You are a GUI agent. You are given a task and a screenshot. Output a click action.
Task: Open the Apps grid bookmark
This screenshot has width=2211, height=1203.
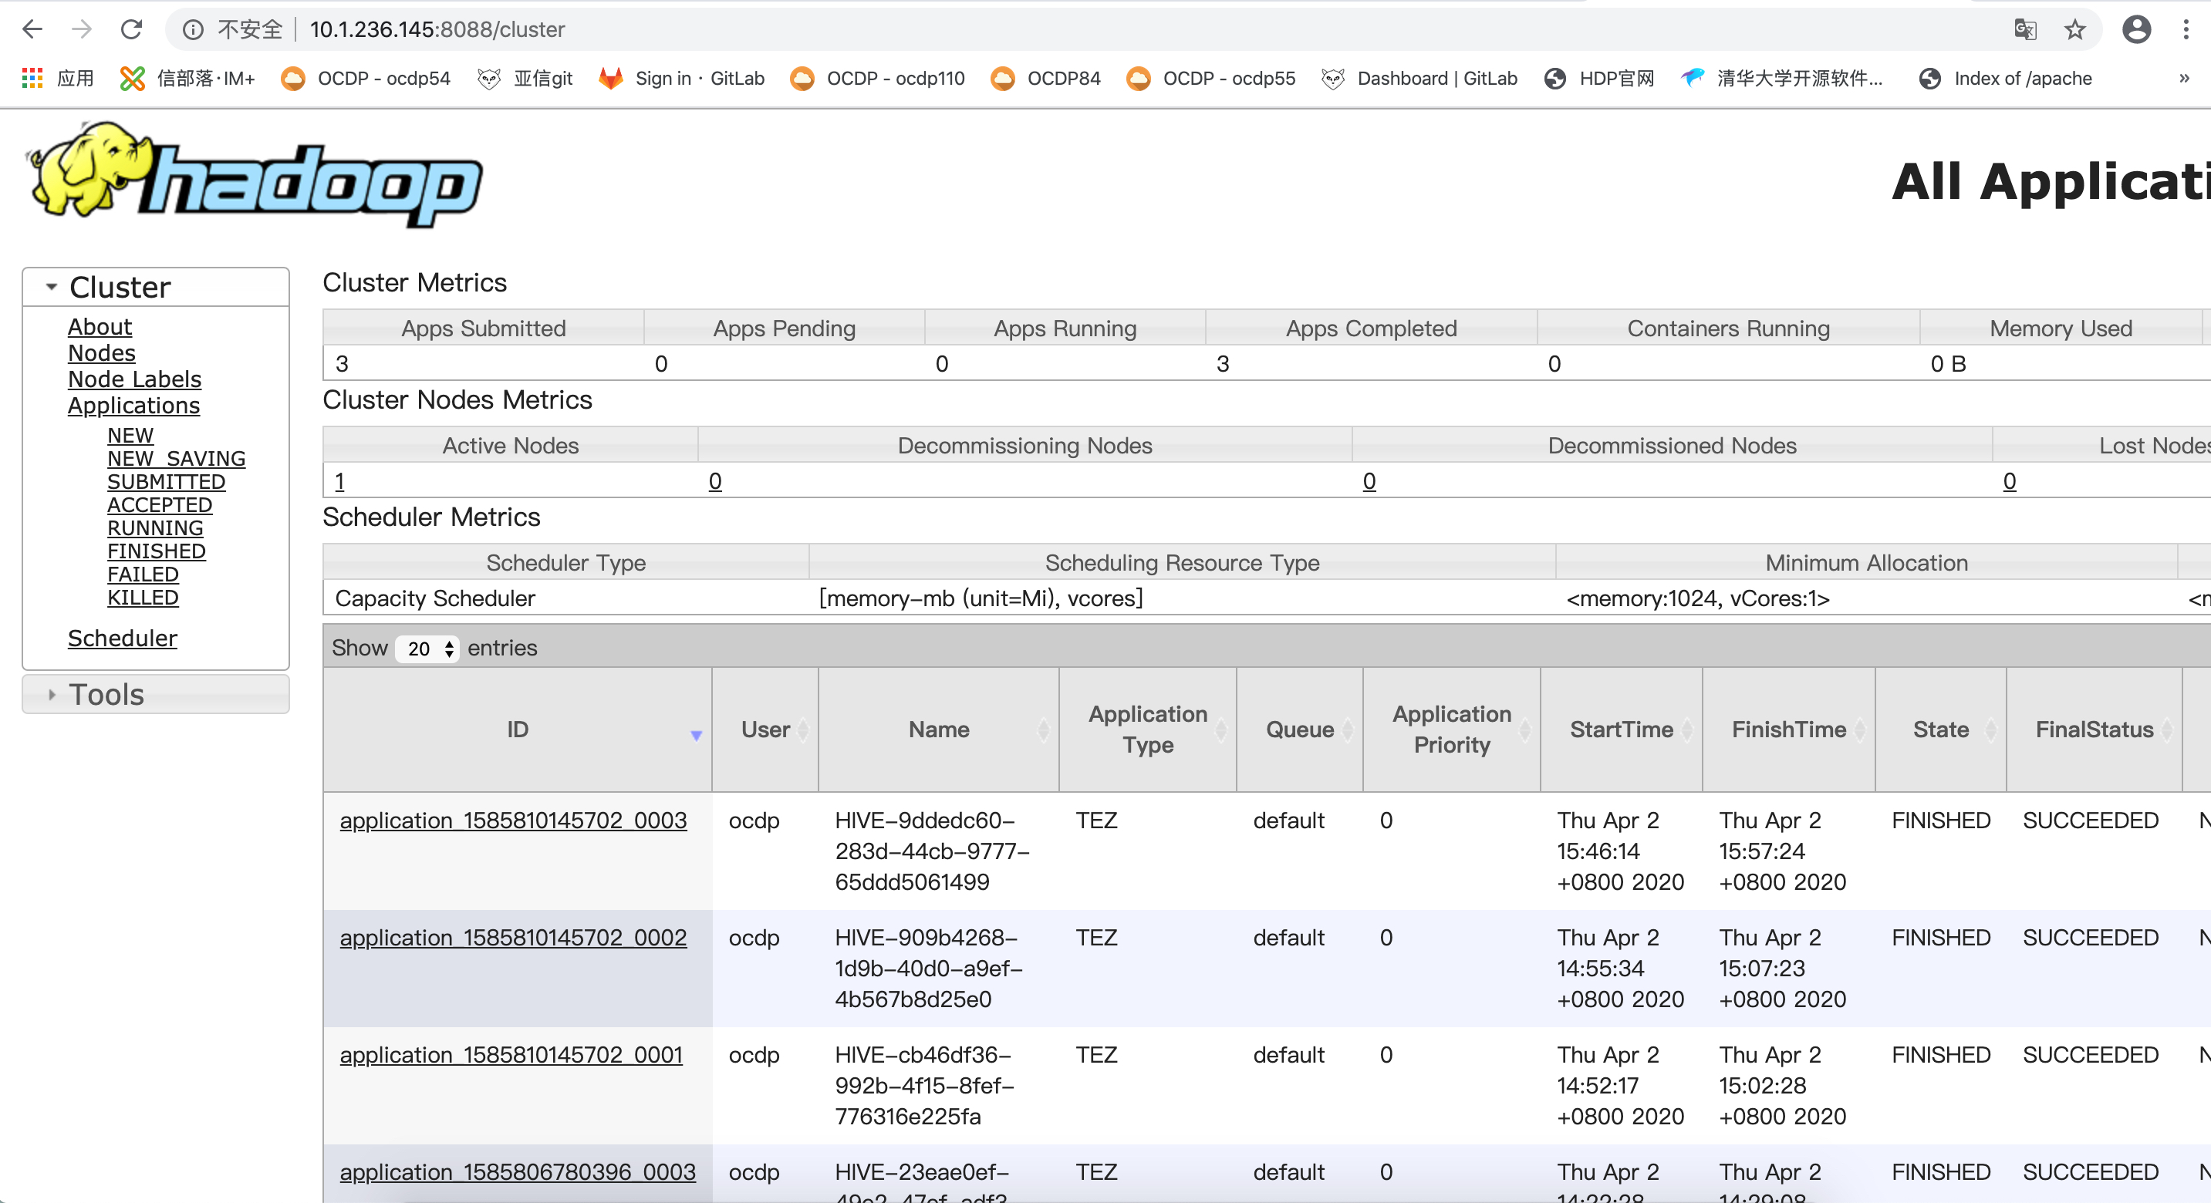56,78
